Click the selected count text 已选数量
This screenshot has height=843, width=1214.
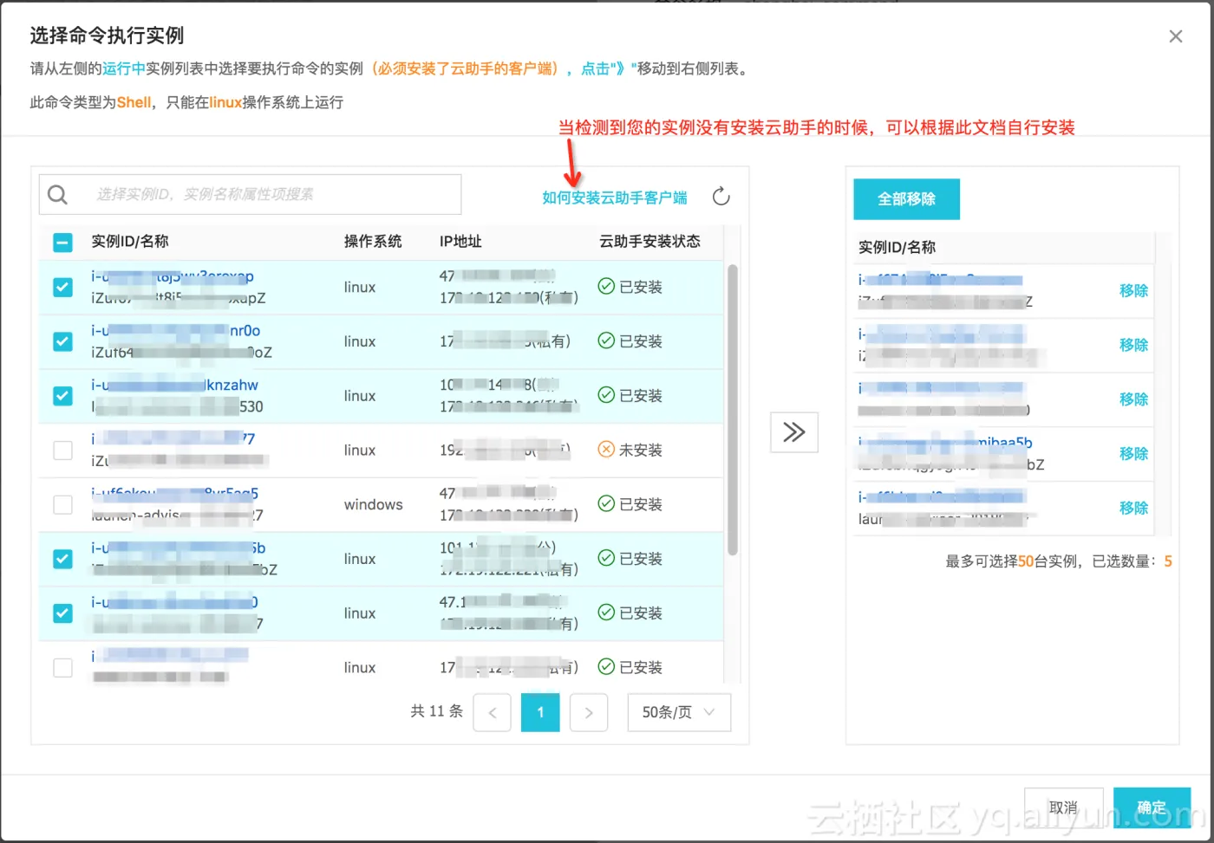(x=1124, y=561)
